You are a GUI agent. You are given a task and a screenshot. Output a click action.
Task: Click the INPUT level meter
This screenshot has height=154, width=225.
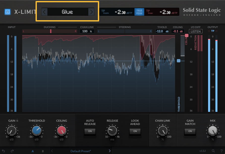click(12, 73)
